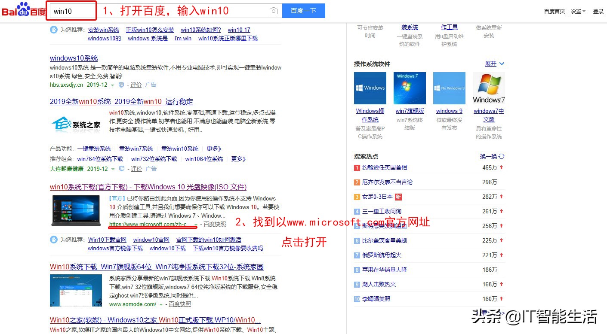This screenshot has width=607, height=334.
Task: Click the win10 laptop result thumbnail
Action: pyautogui.click(x=76, y=210)
